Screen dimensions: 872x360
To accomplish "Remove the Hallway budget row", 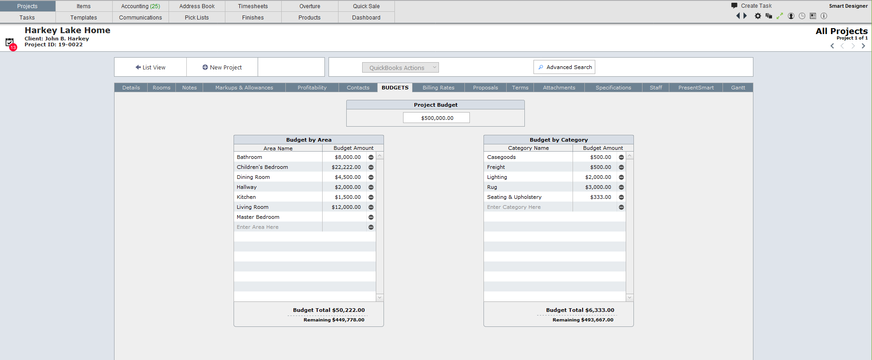I will 371,187.
